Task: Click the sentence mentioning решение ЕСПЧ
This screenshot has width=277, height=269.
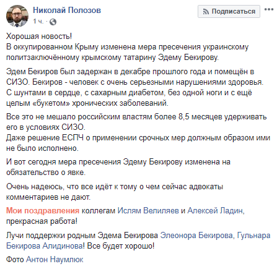Action: [138, 143]
